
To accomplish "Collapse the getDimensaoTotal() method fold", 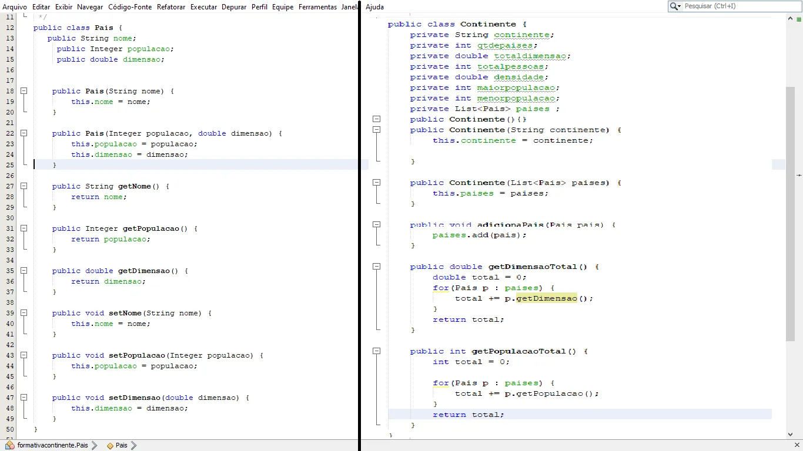I will coord(377,266).
